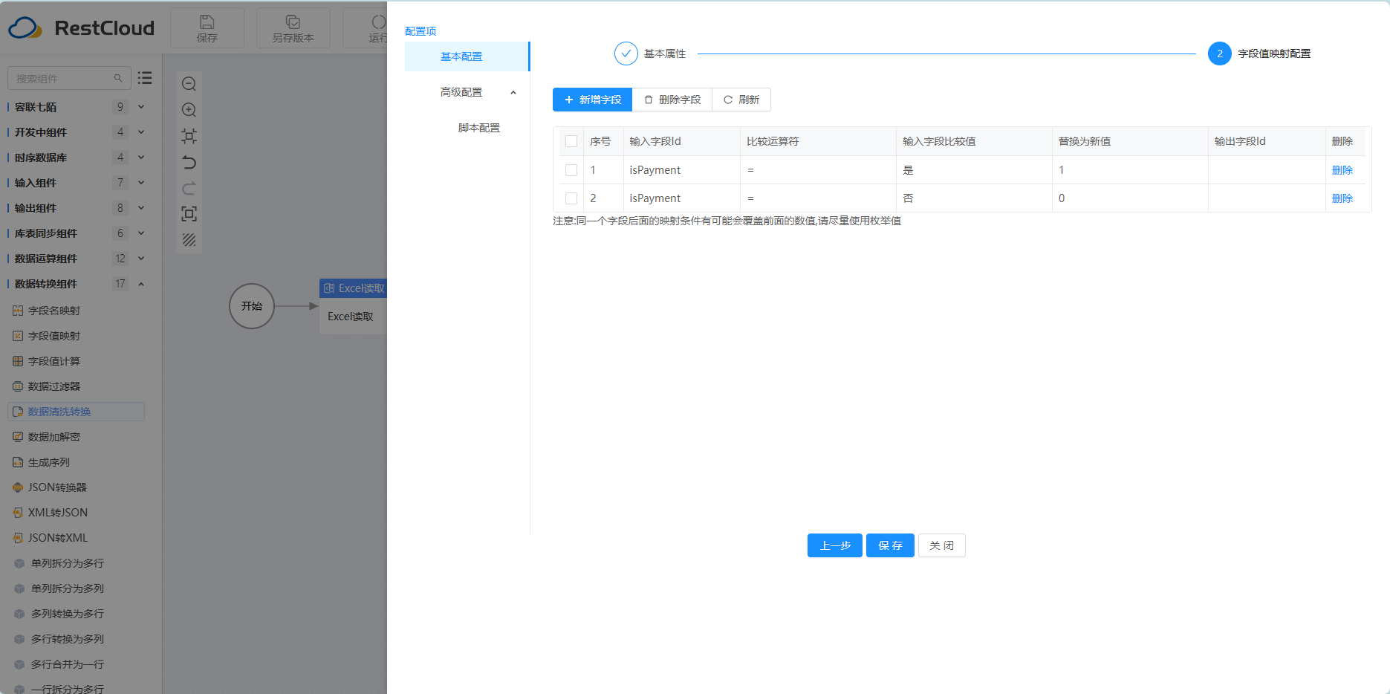
Task: Expand the 容联七陌 category
Action: (x=141, y=107)
